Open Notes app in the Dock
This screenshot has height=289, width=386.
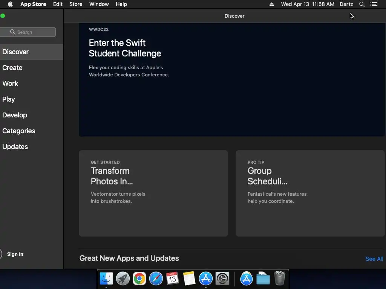[x=189, y=278]
